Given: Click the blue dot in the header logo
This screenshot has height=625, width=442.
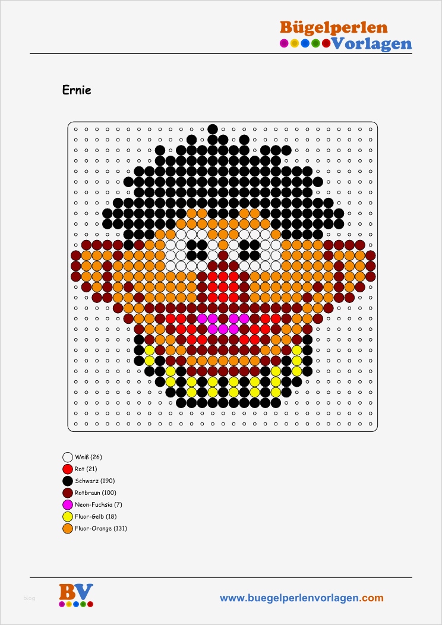Looking at the screenshot, I should [x=305, y=43].
